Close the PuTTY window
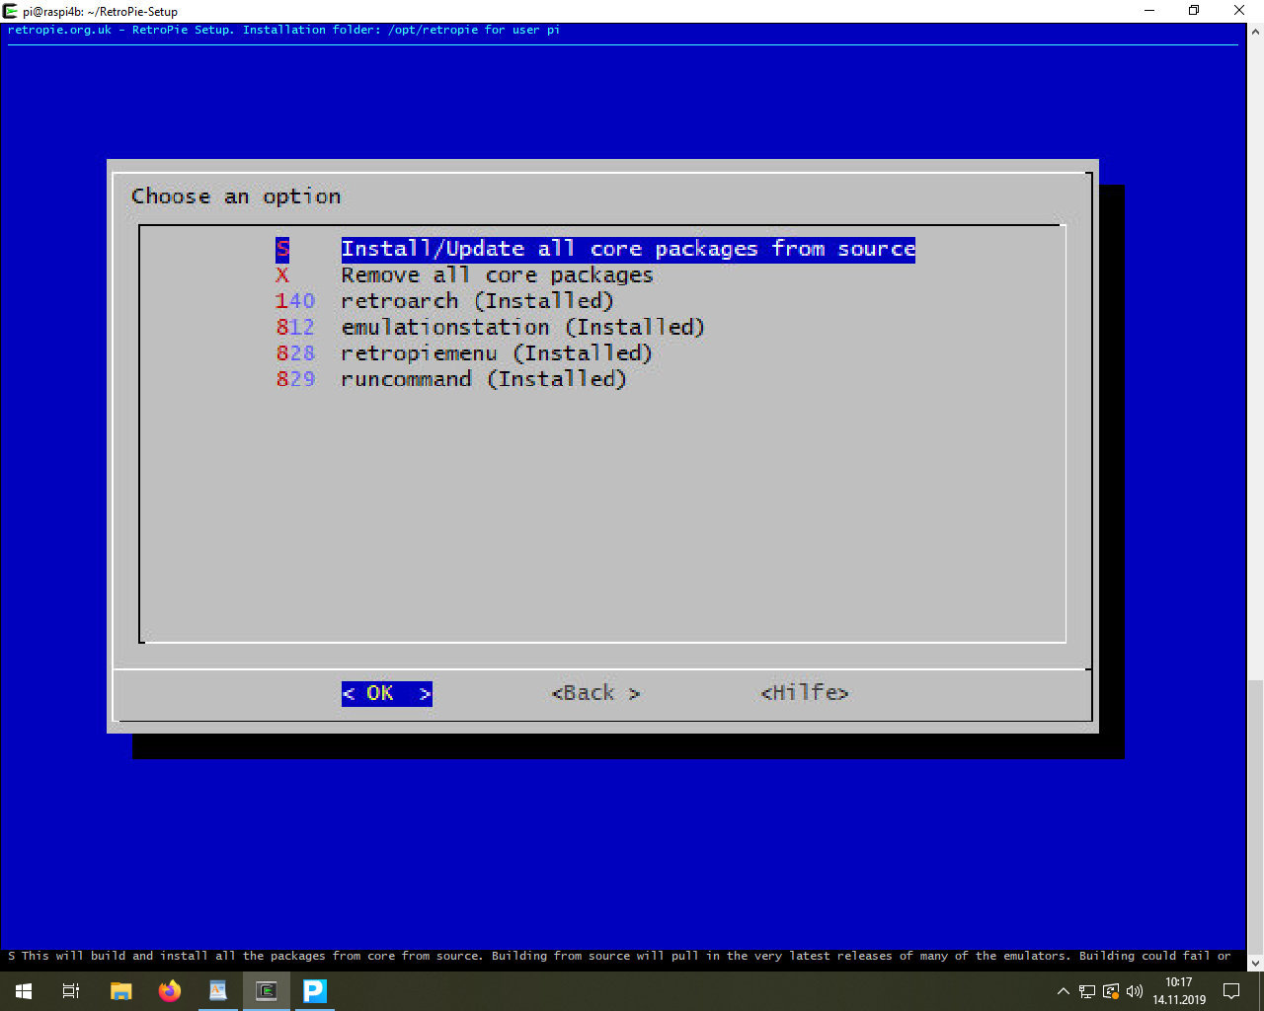1264x1011 pixels. (x=1239, y=11)
